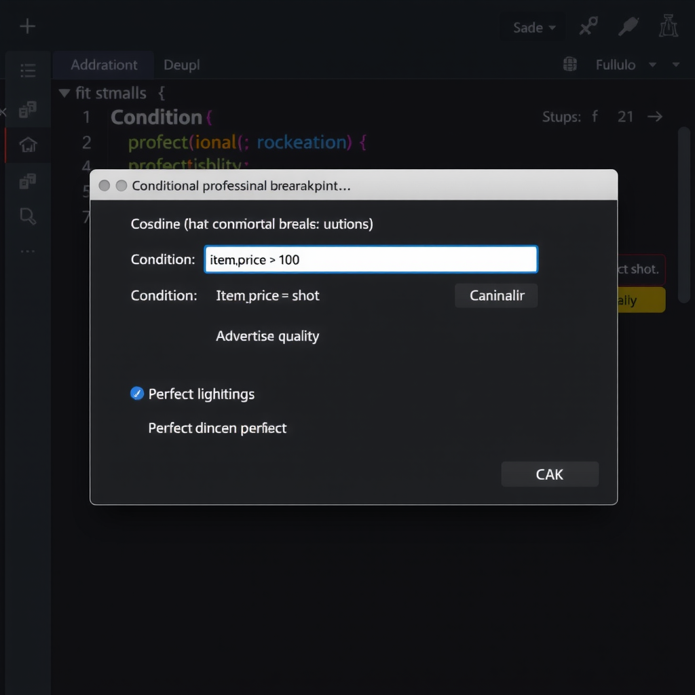
Task: Click the plus icon top left
Action: [x=27, y=26]
